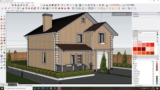
Task: Activate the Orbit tool in second toolbar row
Action: coord(47,8)
